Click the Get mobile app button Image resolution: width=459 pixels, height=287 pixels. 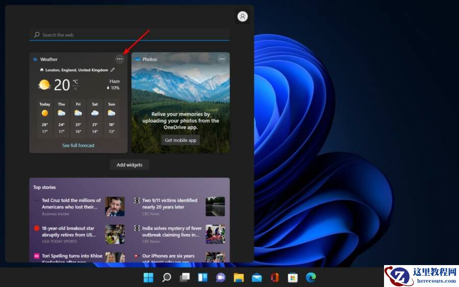click(x=181, y=140)
